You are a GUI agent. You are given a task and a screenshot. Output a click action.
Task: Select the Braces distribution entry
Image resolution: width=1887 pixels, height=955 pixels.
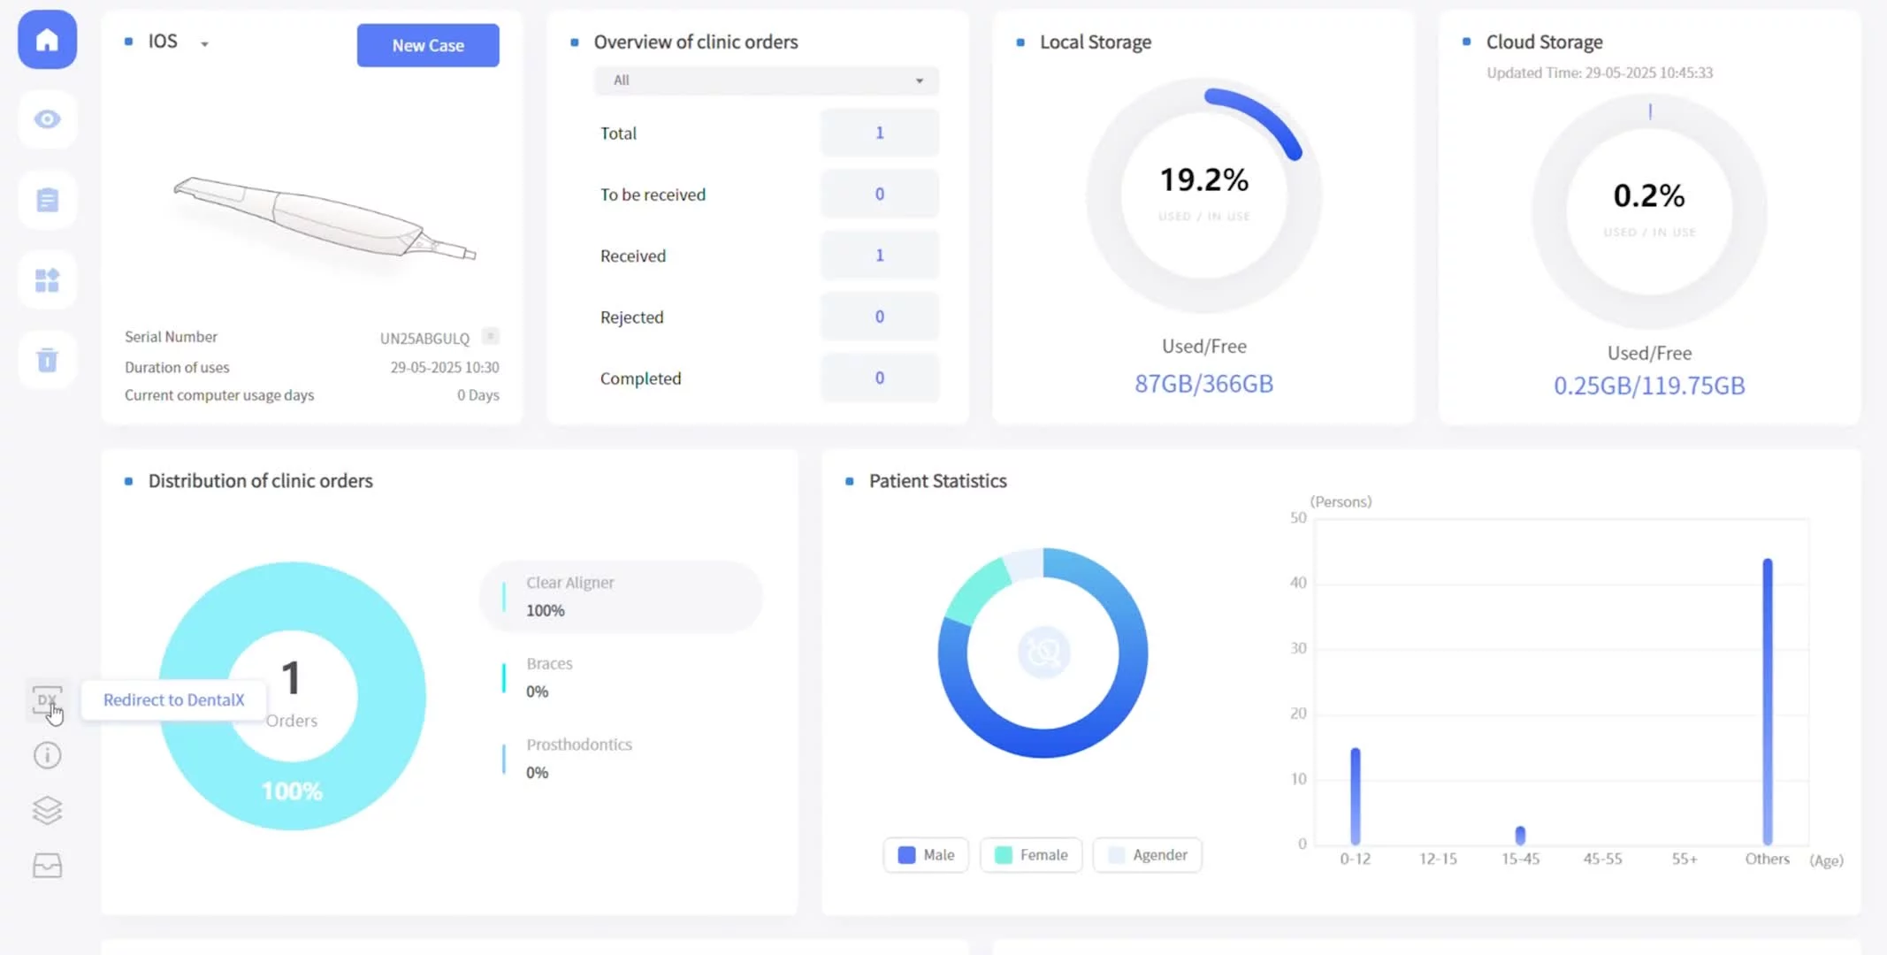coord(549,677)
